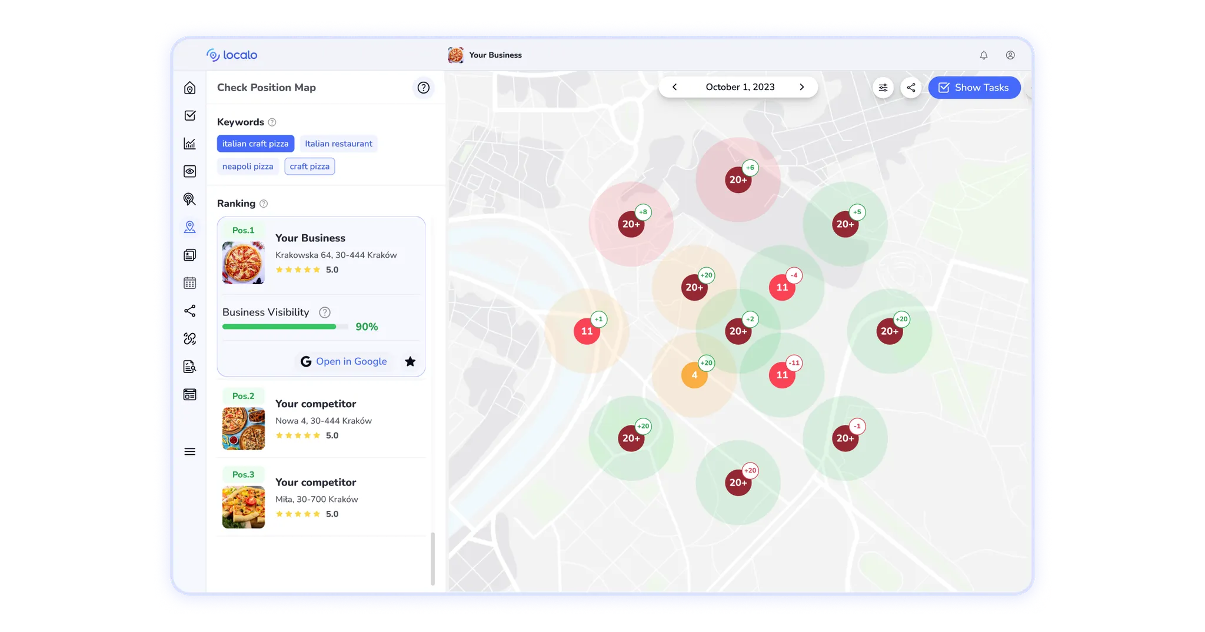This screenshot has width=1205, height=632.
Task: Click the share icon above the map
Action: tap(911, 88)
